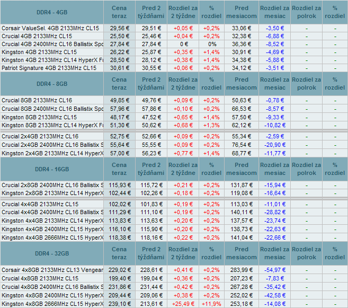The image size is (348, 308).
Task: Click Kingston 4GB 2133MHz CL15 product name
Action: (39, 52)
